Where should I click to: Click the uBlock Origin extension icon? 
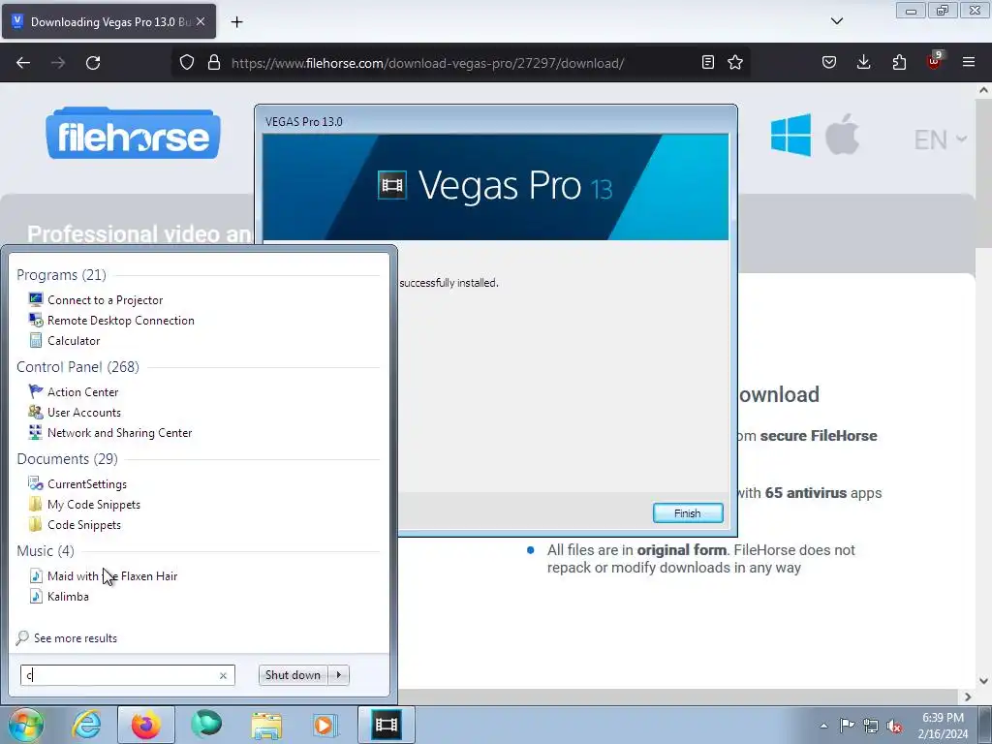pos(935,61)
